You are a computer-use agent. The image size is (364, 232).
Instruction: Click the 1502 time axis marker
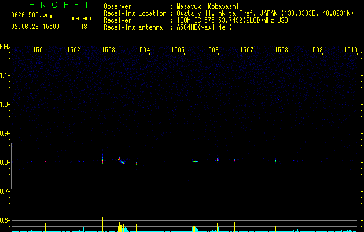(x=73, y=50)
